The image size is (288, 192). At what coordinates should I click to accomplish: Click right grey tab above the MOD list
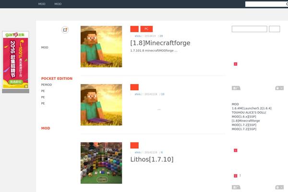(x=279, y=88)
